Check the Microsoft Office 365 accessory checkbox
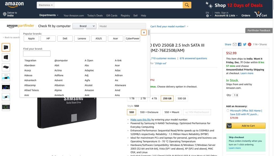The image size is (274, 156). 228,110
